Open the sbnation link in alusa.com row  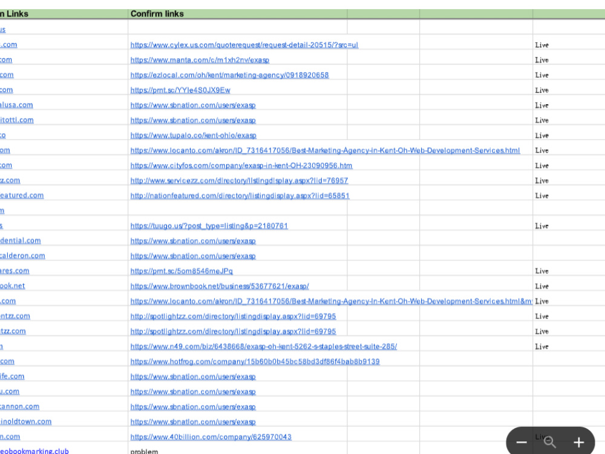(193, 105)
